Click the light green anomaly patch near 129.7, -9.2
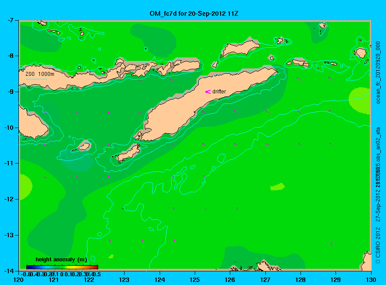 [x=360, y=100]
